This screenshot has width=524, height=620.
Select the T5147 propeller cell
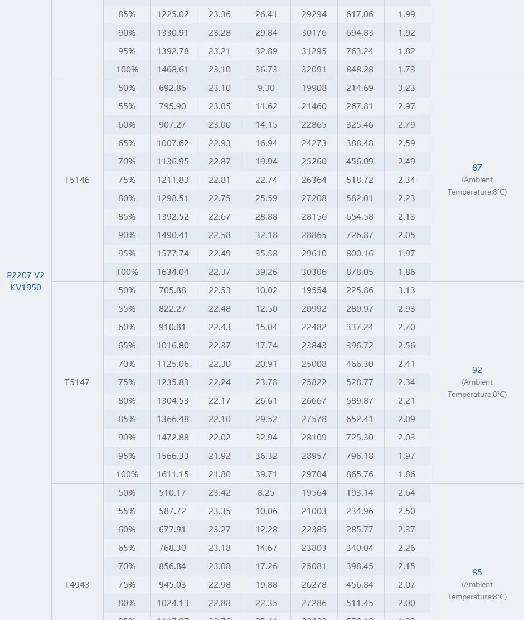coord(77,382)
